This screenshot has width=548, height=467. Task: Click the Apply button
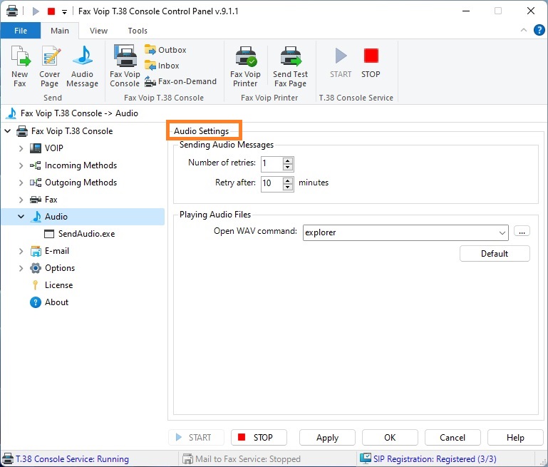pyautogui.click(x=327, y=438)
